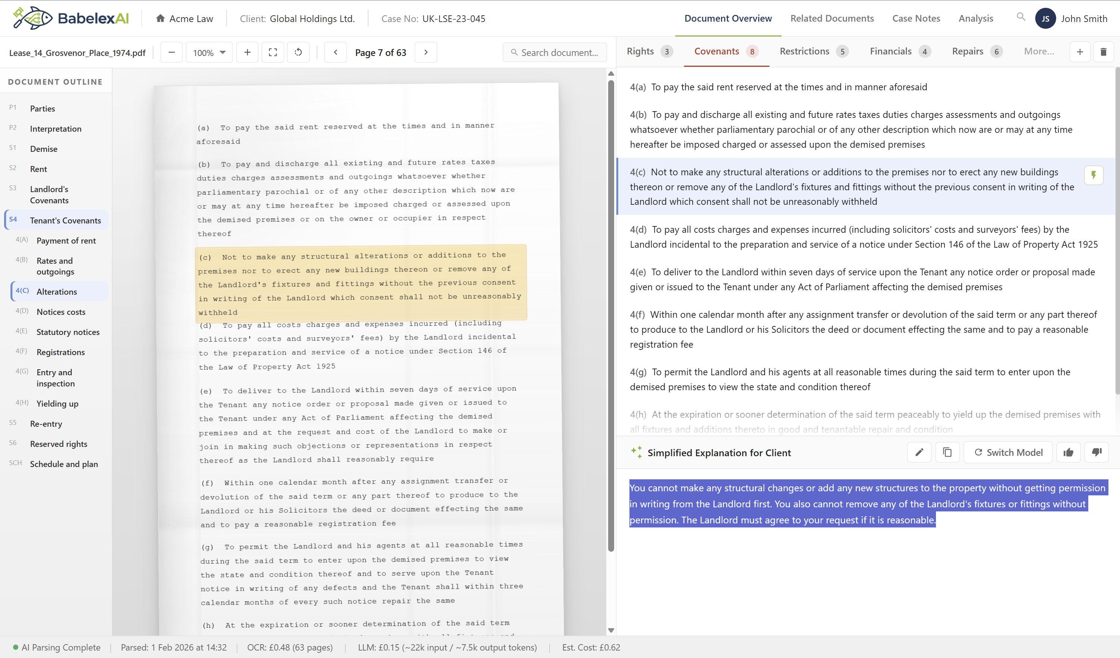This screenshot has height=658, width=1120.
Task: Go to next page arrow
Action: [x=426, y=52]
